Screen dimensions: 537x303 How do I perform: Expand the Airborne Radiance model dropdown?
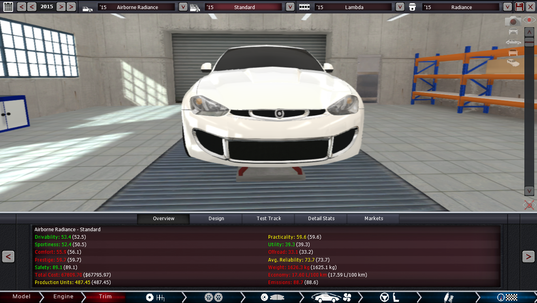pyautogui.click(x=183, y=7)
